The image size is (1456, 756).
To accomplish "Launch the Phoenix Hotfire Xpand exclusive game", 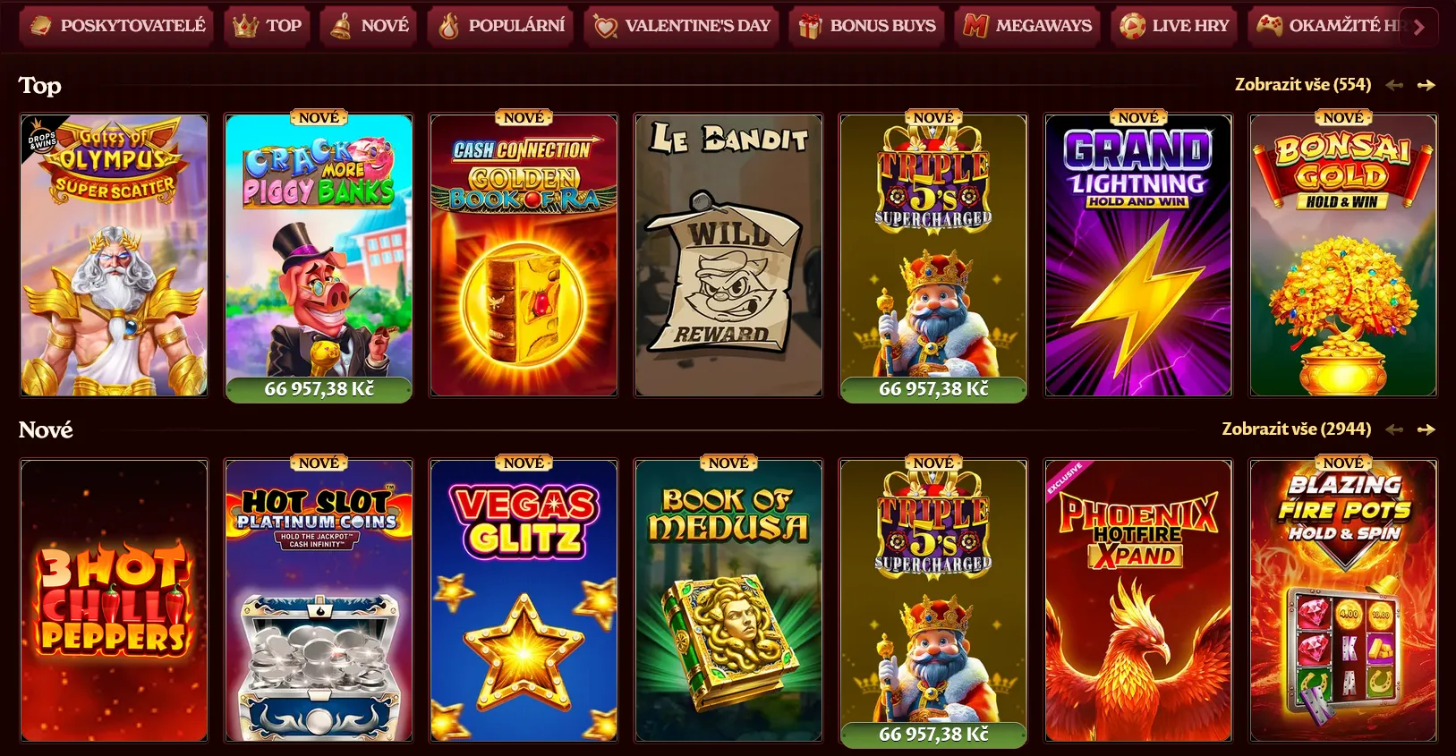I will [x=1138, y=600].
